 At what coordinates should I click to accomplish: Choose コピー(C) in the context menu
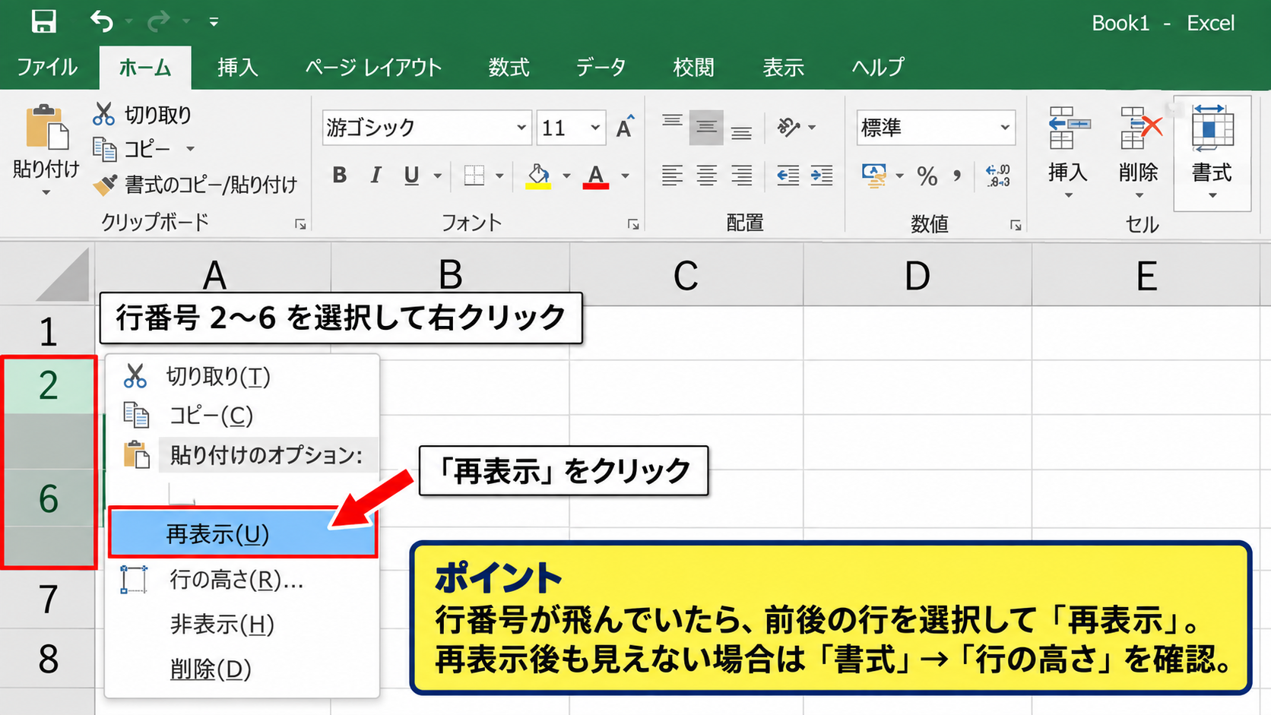[241, 416]
